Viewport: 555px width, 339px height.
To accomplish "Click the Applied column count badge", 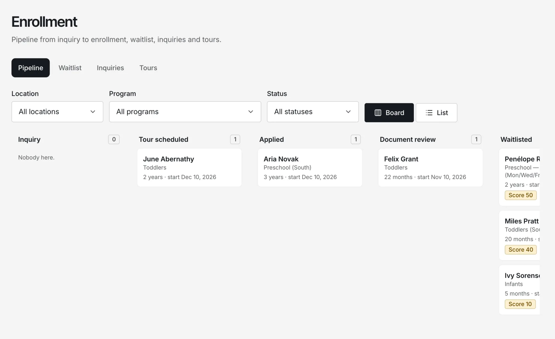I will coord(356,139).
